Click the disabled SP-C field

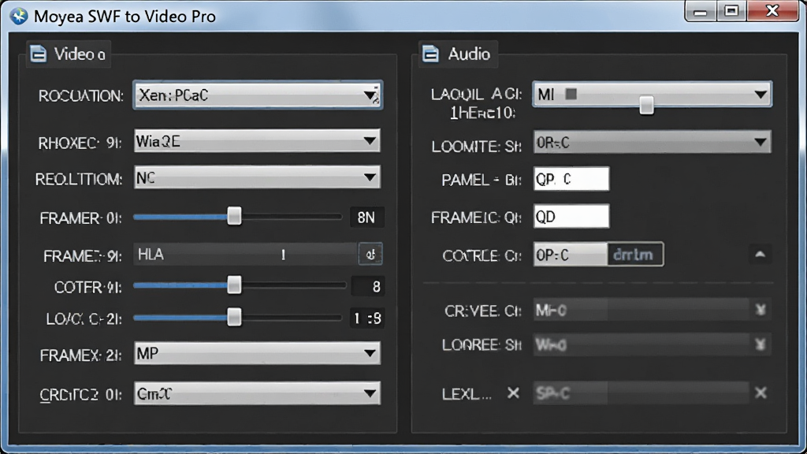pos(642,393)
